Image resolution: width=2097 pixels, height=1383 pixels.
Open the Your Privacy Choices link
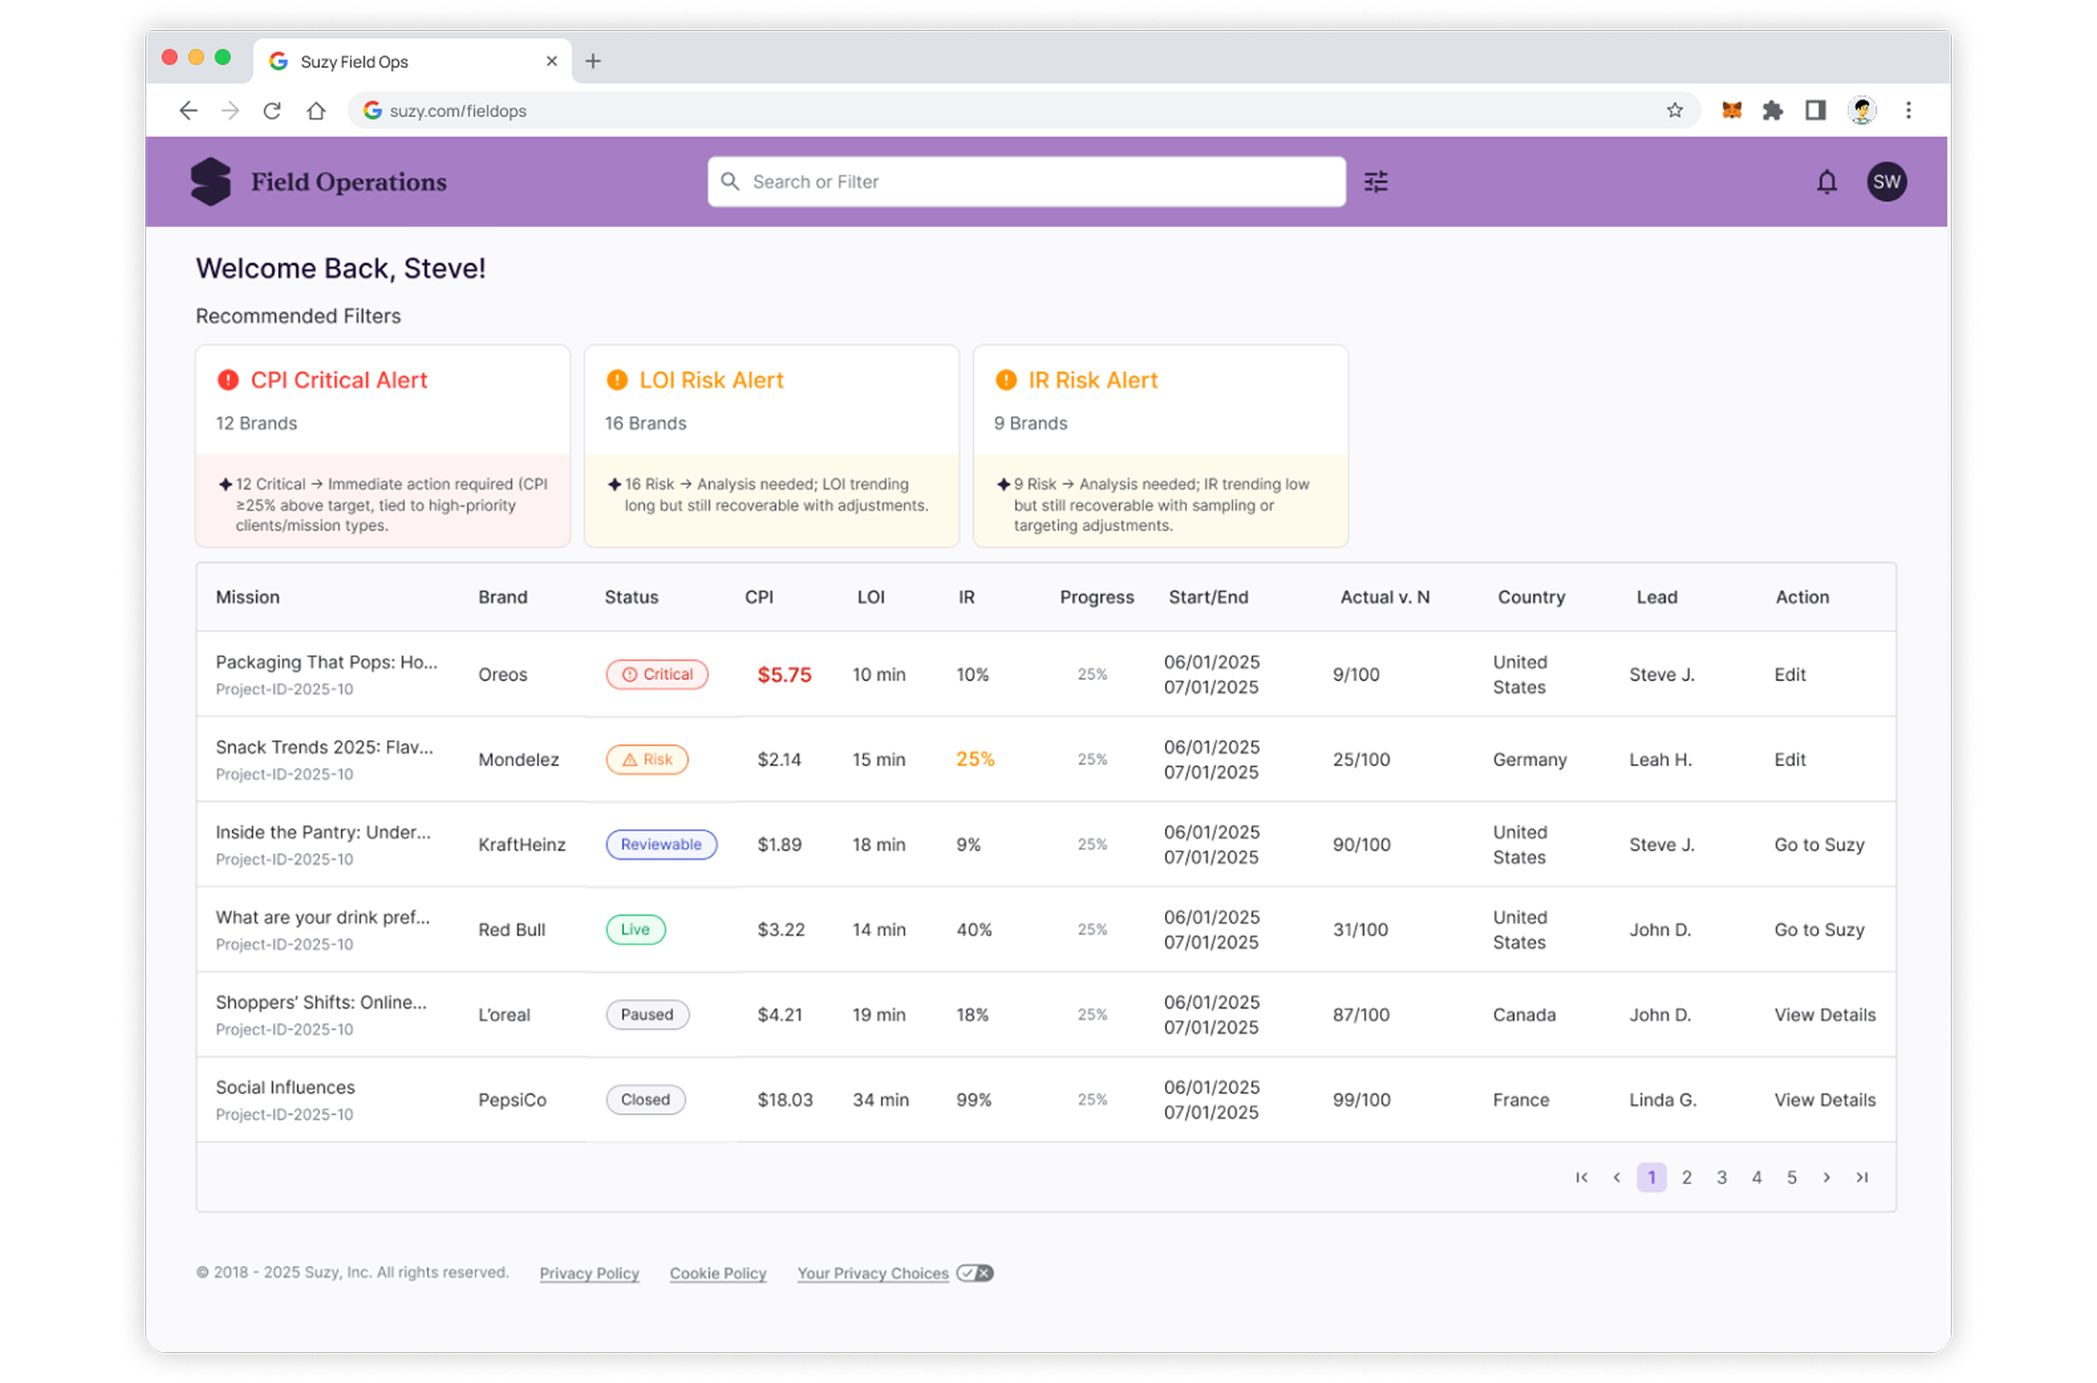872,1273
